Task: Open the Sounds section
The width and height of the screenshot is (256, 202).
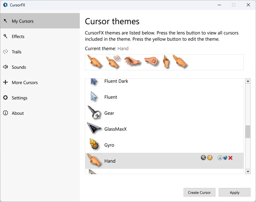Action: pyautogui.click(x=40, y=67)
